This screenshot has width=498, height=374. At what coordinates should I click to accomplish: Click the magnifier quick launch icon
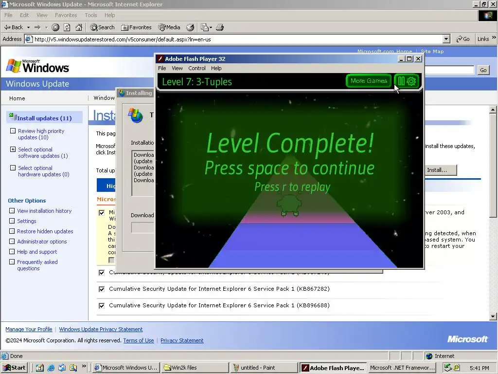[x=73, y=368]
